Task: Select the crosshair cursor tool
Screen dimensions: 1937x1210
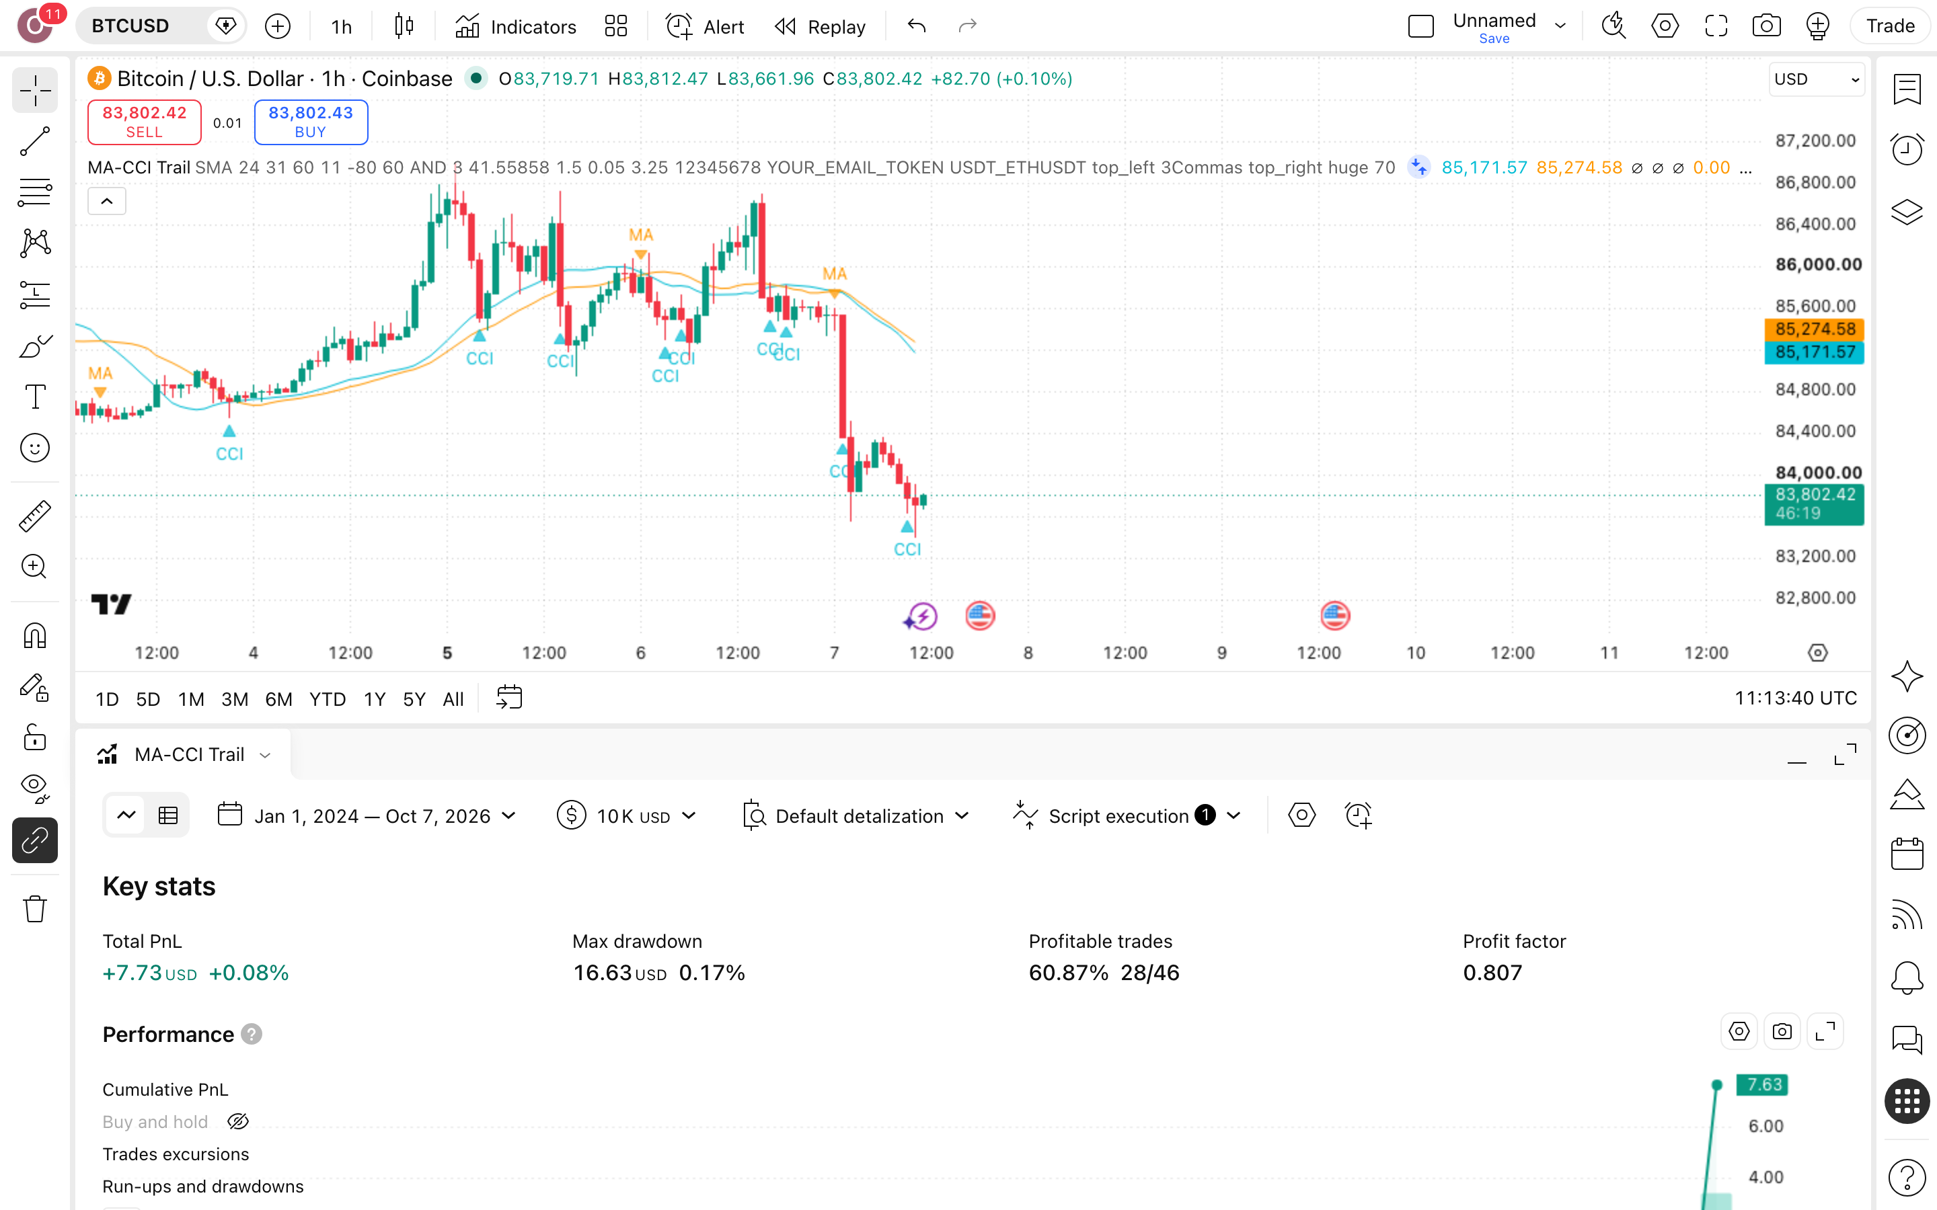Action: (34, 91)
